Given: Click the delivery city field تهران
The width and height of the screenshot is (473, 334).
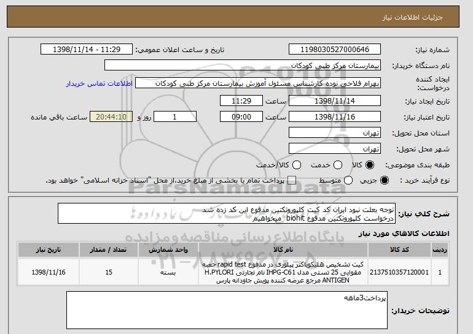Looking at the screenshot, I should click(x=335, y=149).
